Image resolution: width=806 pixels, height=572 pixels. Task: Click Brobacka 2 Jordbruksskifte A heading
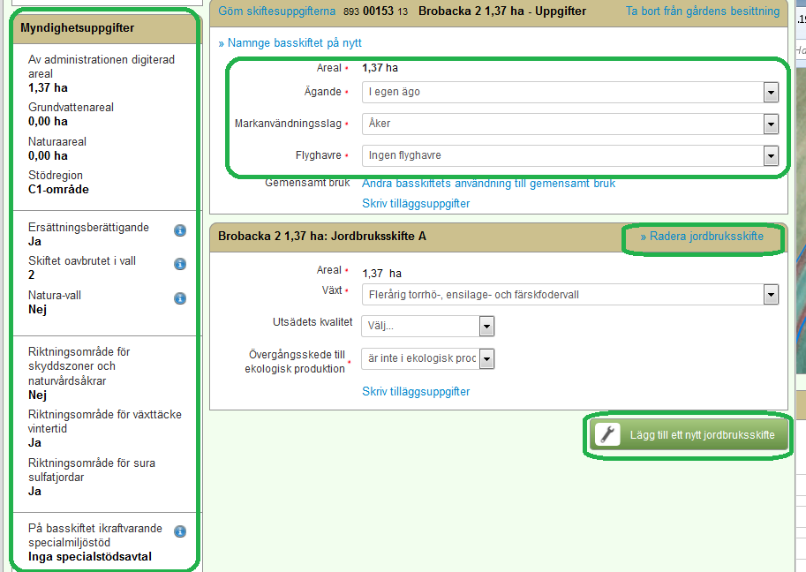click(x=322, y=237)
